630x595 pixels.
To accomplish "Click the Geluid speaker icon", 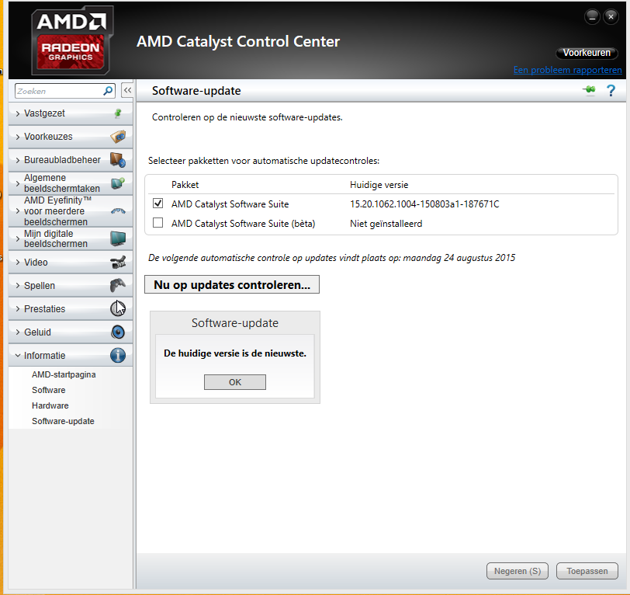I will pos(118,332).
